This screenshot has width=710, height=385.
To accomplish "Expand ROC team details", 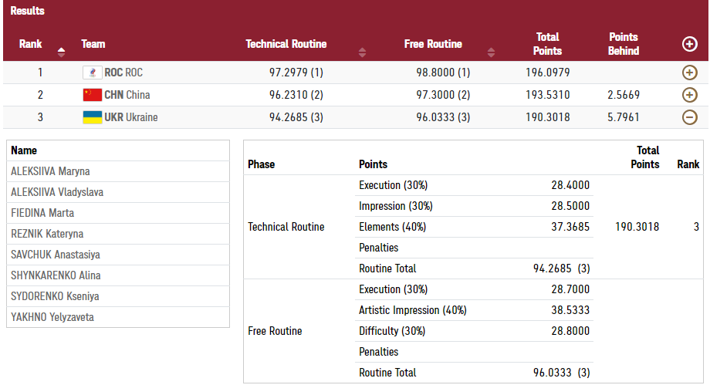I will 690,73.
